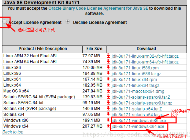Click Linux ARM 64 Hard Float ABI text
This screenshot has height=140, width=190.
click(x=30, y=62)
